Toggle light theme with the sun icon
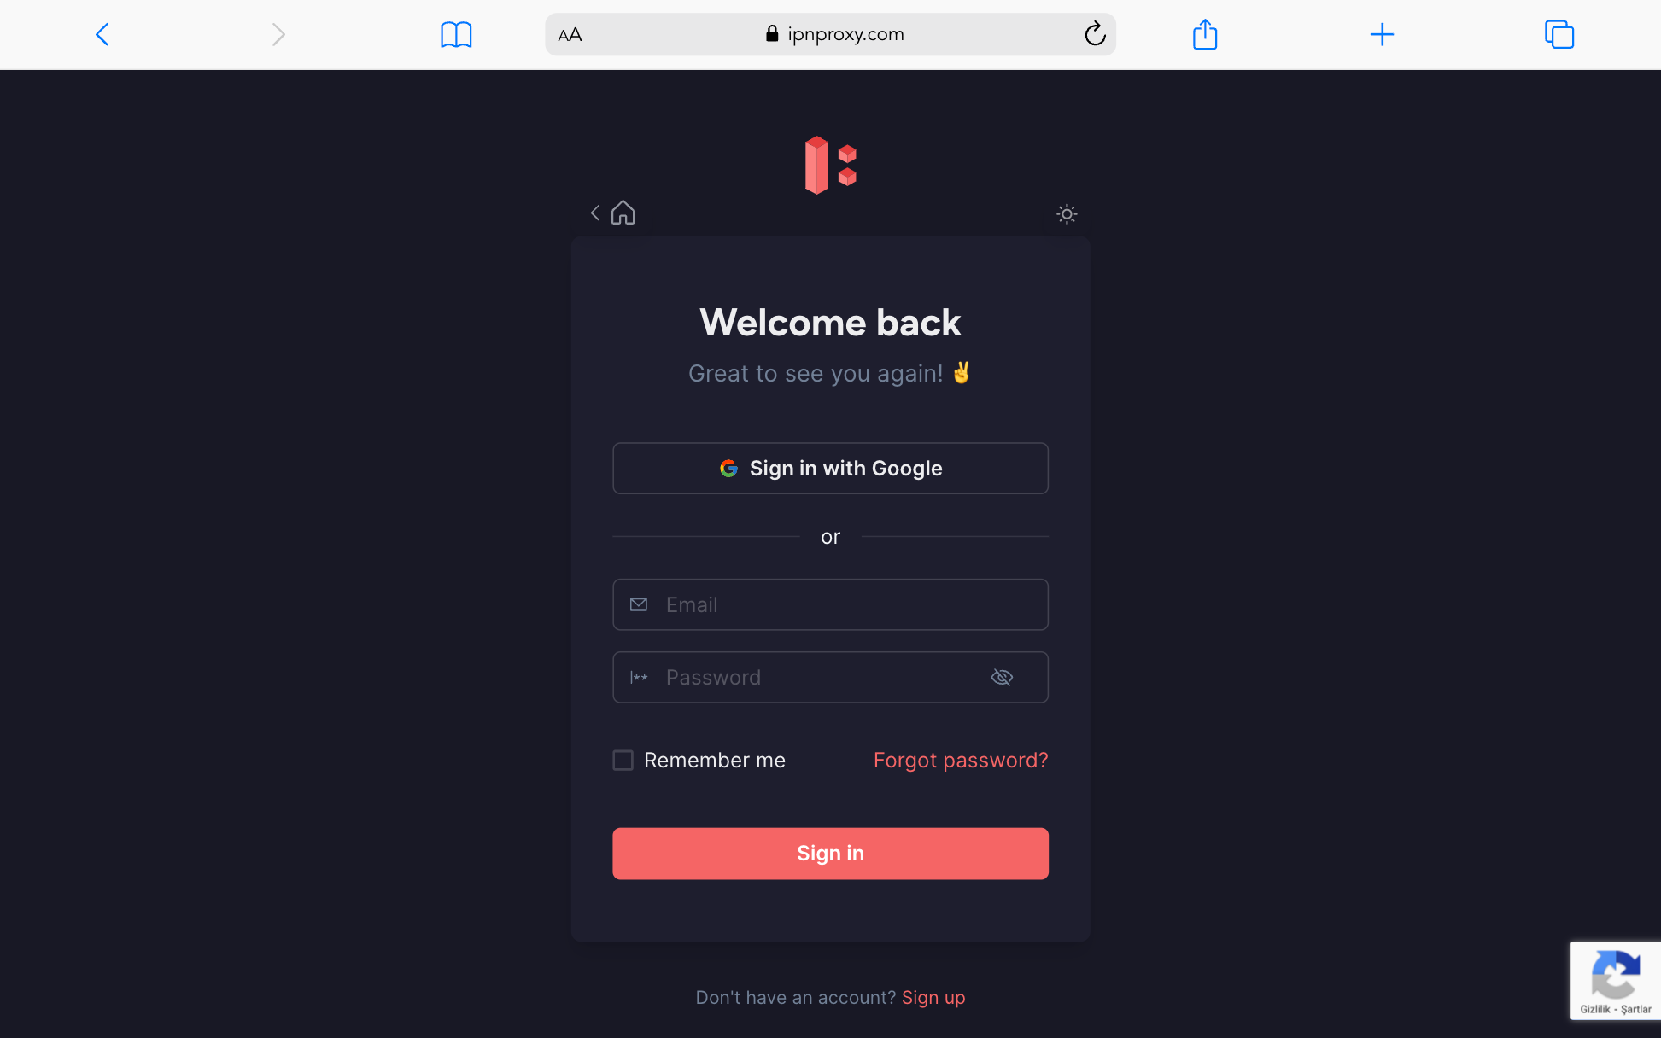 coord(1067,213)
